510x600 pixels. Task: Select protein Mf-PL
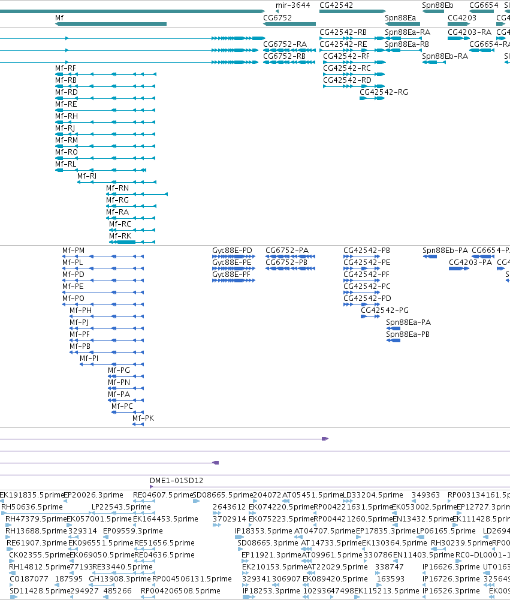[103, 269]
